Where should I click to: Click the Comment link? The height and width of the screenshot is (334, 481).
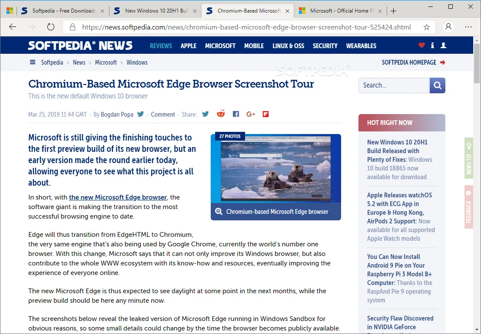(x=163, y=115)
